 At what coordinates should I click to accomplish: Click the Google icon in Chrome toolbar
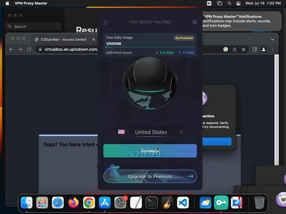pyautogui.click(x=226, y=49)
